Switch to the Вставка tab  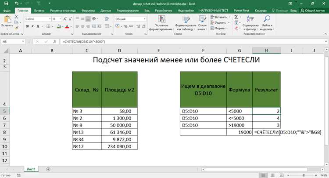[39, 11]
